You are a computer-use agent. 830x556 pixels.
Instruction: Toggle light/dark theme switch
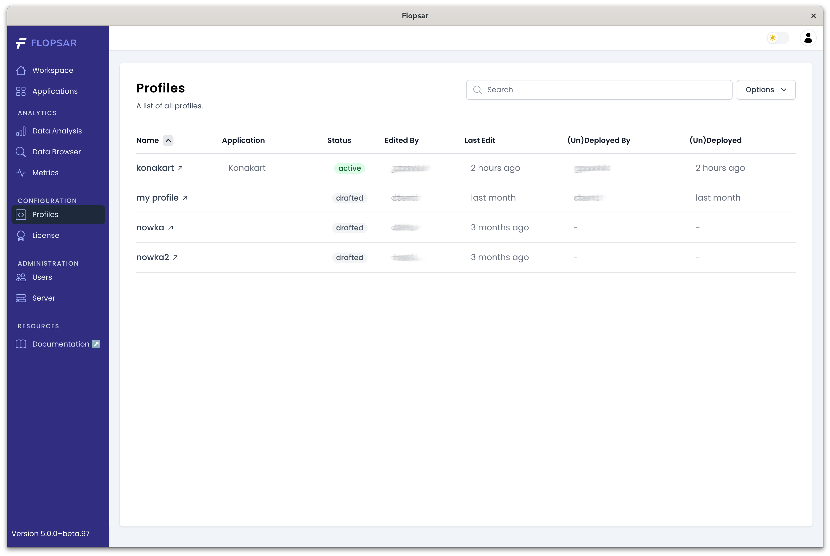[777, 38]
